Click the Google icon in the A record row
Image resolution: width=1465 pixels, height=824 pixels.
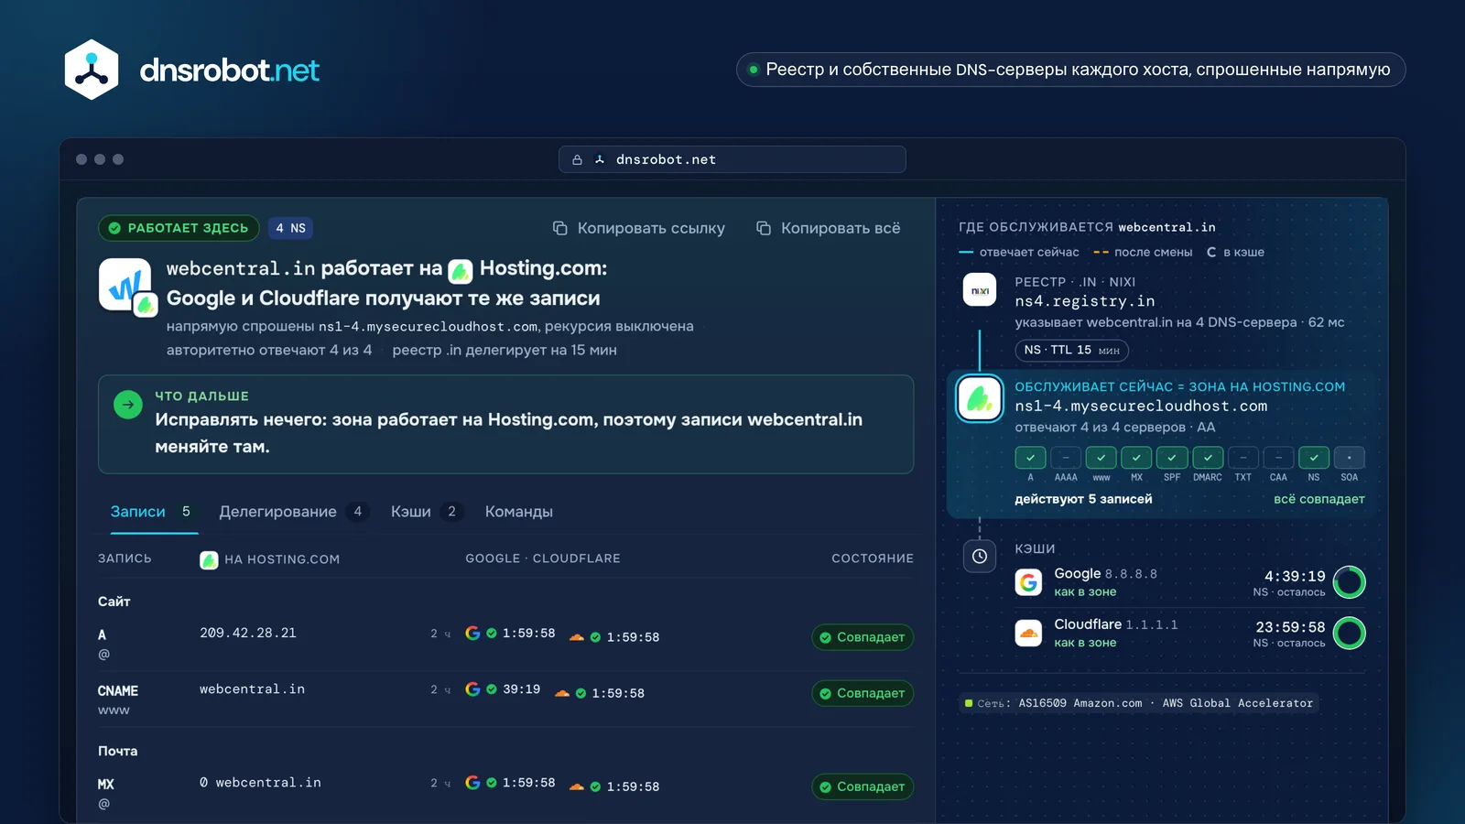click(x=472, y=633)
